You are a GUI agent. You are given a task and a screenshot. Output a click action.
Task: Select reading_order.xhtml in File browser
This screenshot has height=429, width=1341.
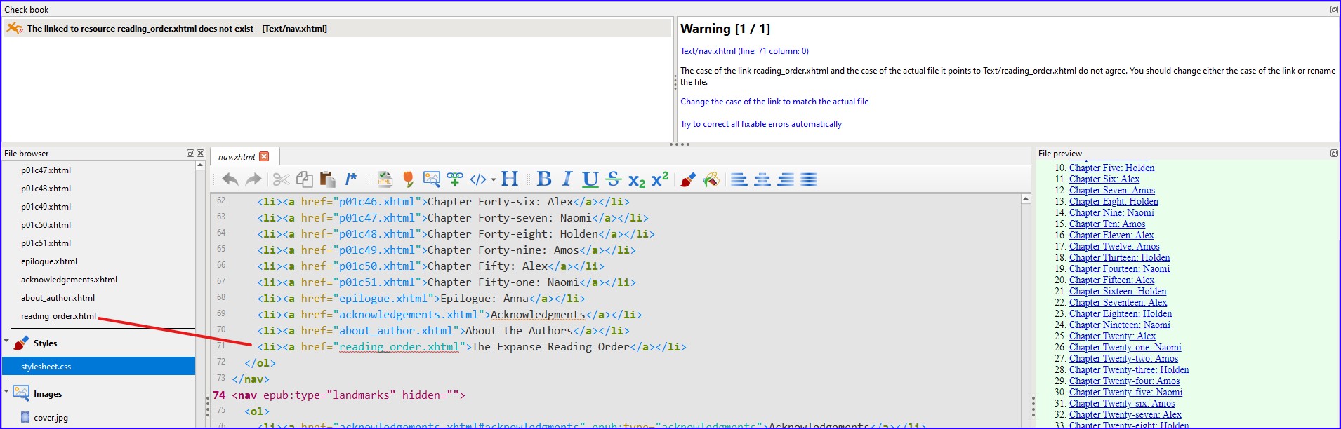pyautogui.click(x=58, y=316)
